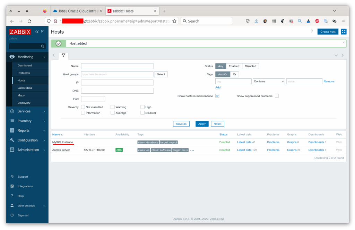Switch the tags mode to Or
355x230 pixels.
(x=235, y=74)
